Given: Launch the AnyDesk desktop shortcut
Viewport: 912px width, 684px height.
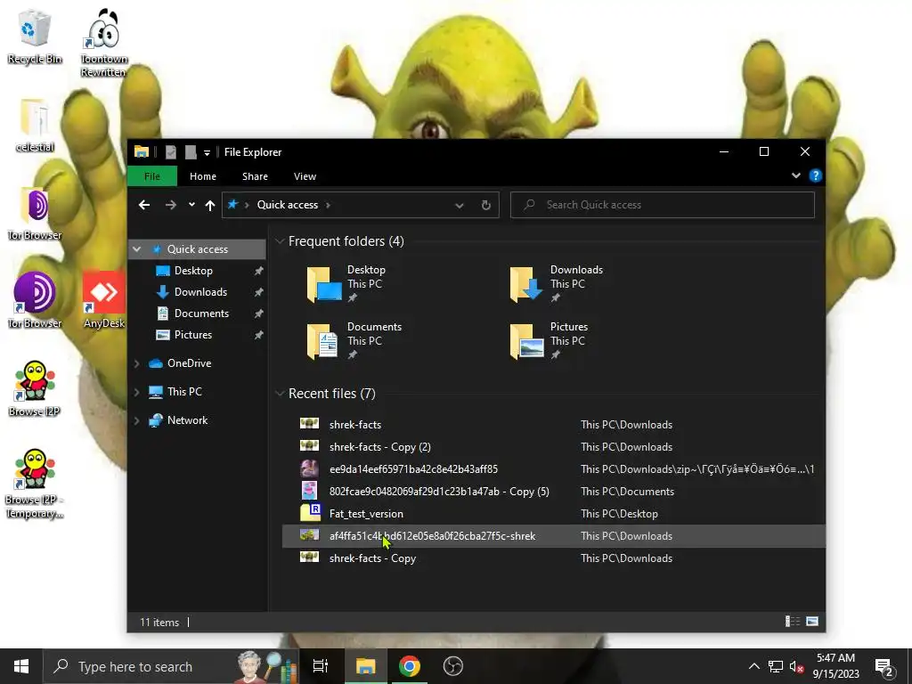Looking at the screenshot, I should (103, 300).
